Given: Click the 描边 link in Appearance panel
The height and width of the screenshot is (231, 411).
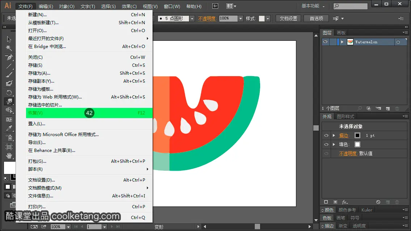Looking at the screenshot, I should 344,135.
